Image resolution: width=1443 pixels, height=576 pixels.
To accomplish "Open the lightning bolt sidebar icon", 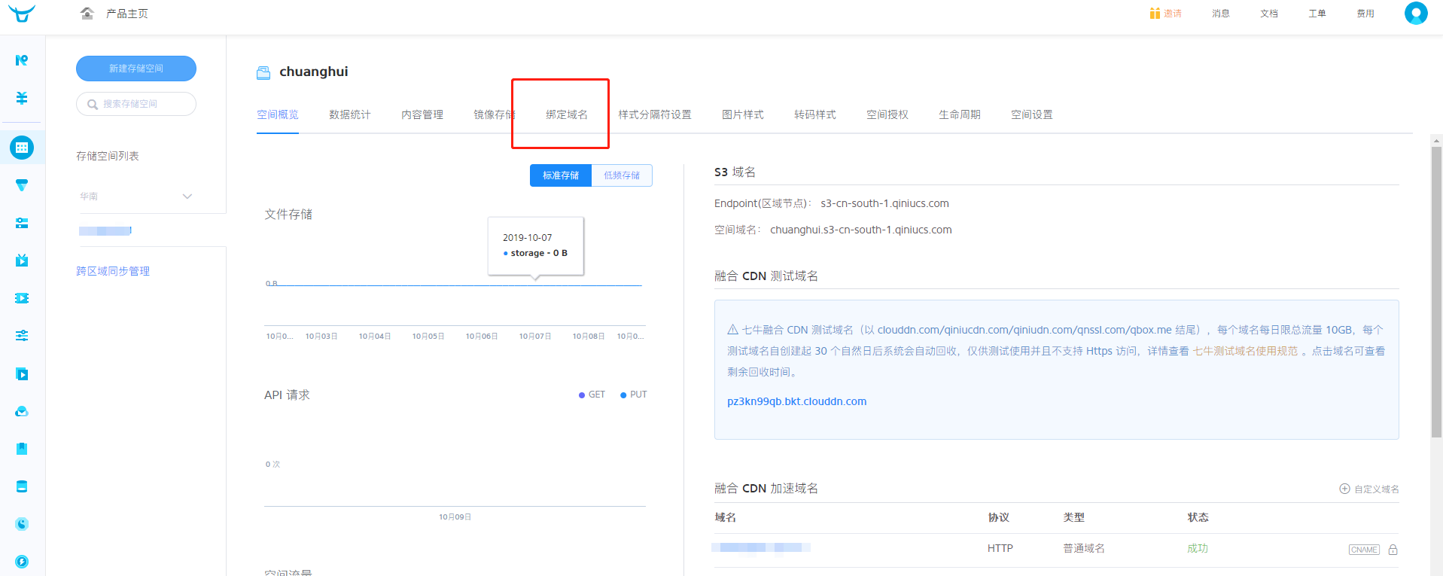I will tap(22, 562).
